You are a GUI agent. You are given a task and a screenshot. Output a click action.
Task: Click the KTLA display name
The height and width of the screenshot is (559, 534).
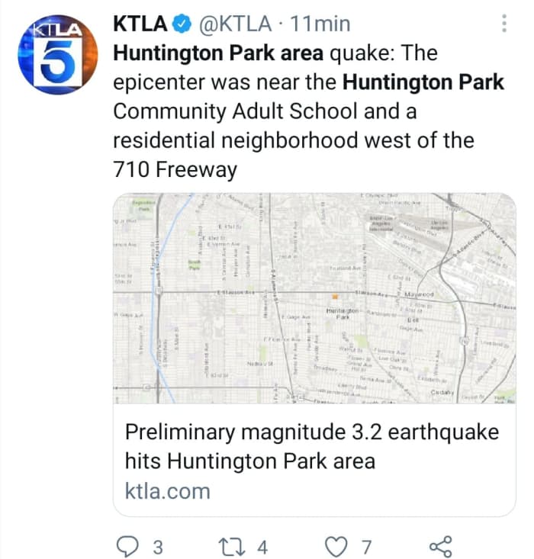140,24
